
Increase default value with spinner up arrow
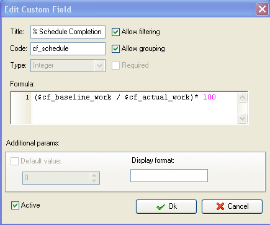click(x=94, y=175)
